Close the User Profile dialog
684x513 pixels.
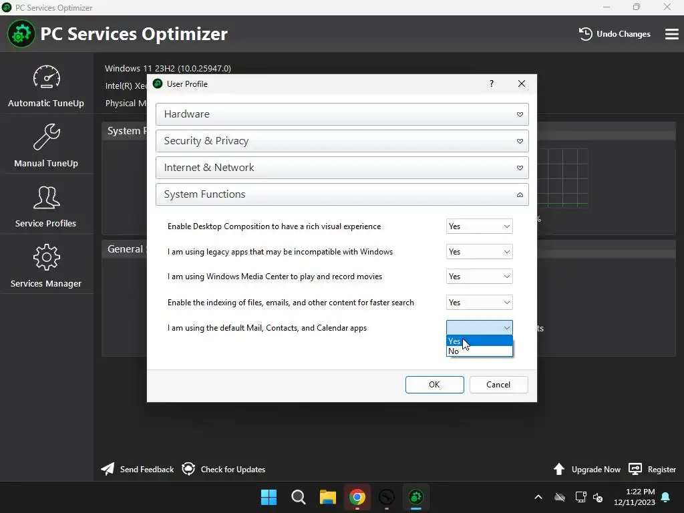tap(521, 83)
